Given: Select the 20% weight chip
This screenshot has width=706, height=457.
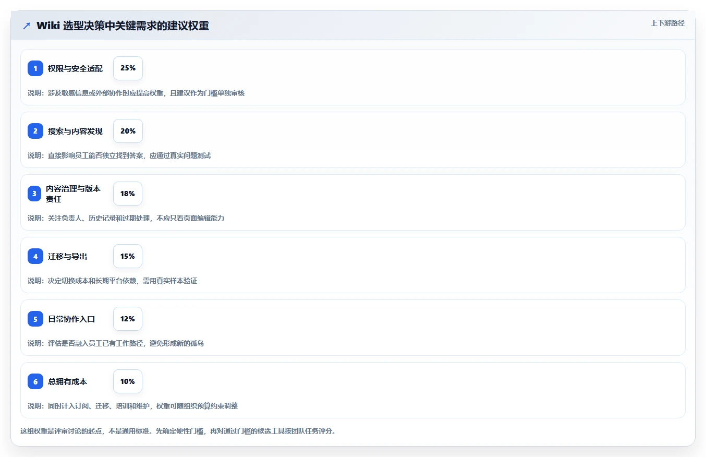Looking at the screenshot, I should pyautogui.click(x=128, y=131).
